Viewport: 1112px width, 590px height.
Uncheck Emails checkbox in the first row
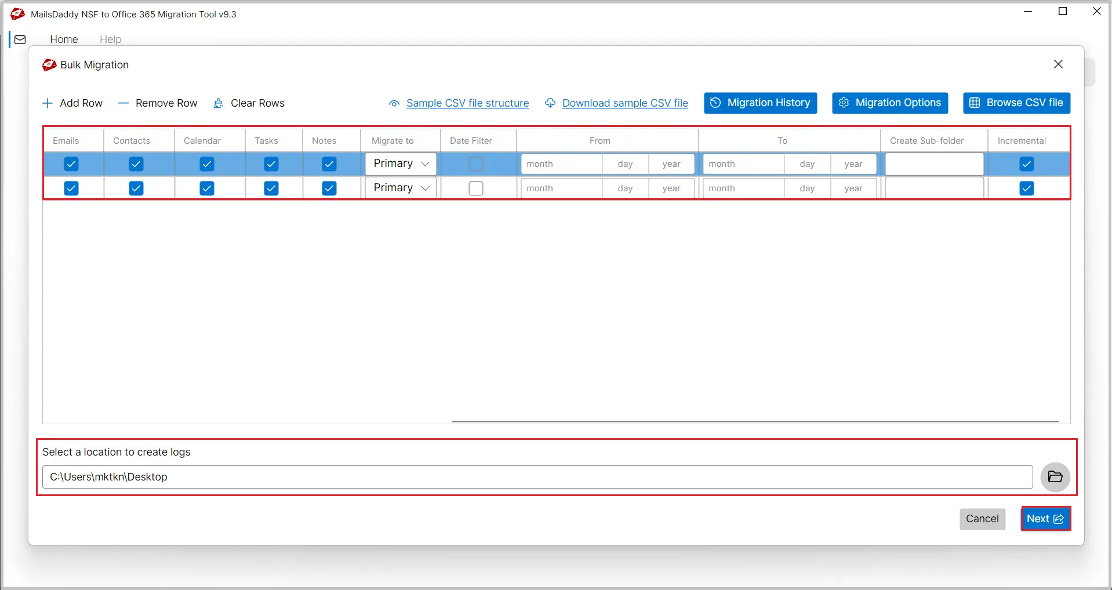(x=71, y=164)
